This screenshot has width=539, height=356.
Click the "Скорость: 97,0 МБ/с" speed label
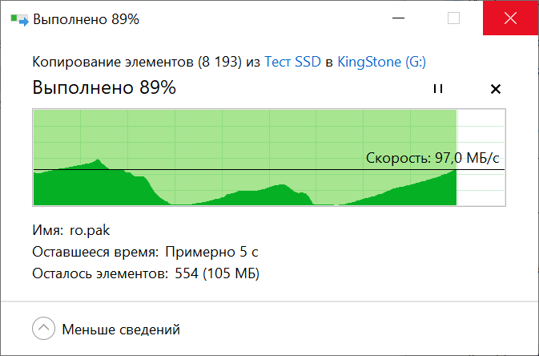click(x=436, y=158)
